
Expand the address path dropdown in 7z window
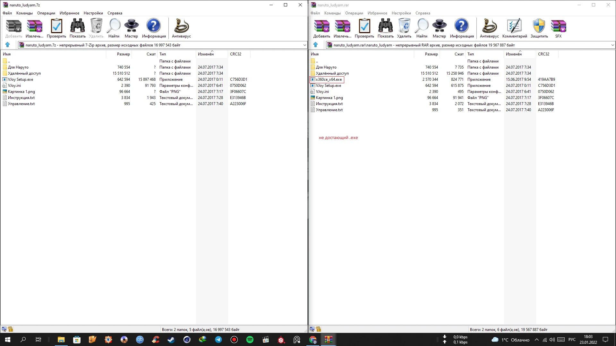click(304, 45)
